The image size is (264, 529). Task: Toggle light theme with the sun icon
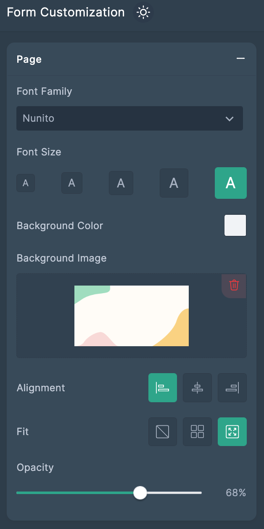[143, 13]
